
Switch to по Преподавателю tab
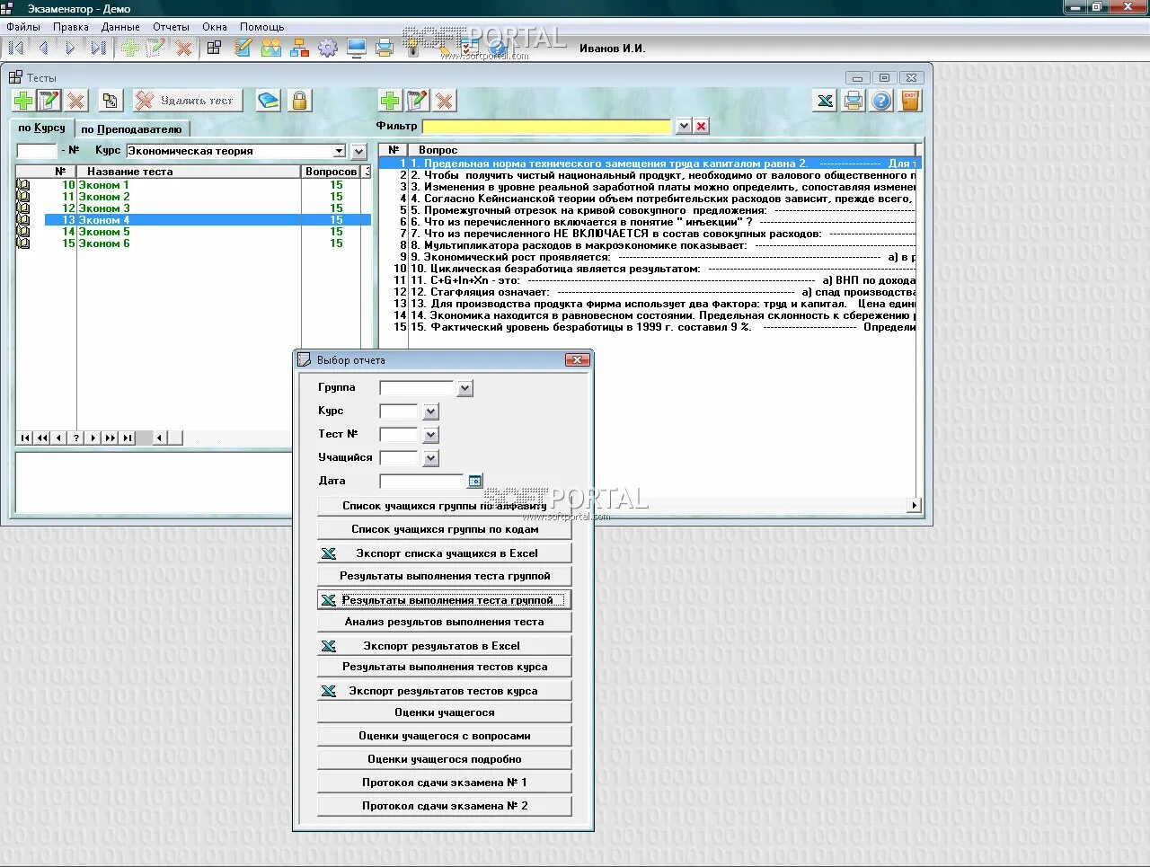tap(131, 129)
